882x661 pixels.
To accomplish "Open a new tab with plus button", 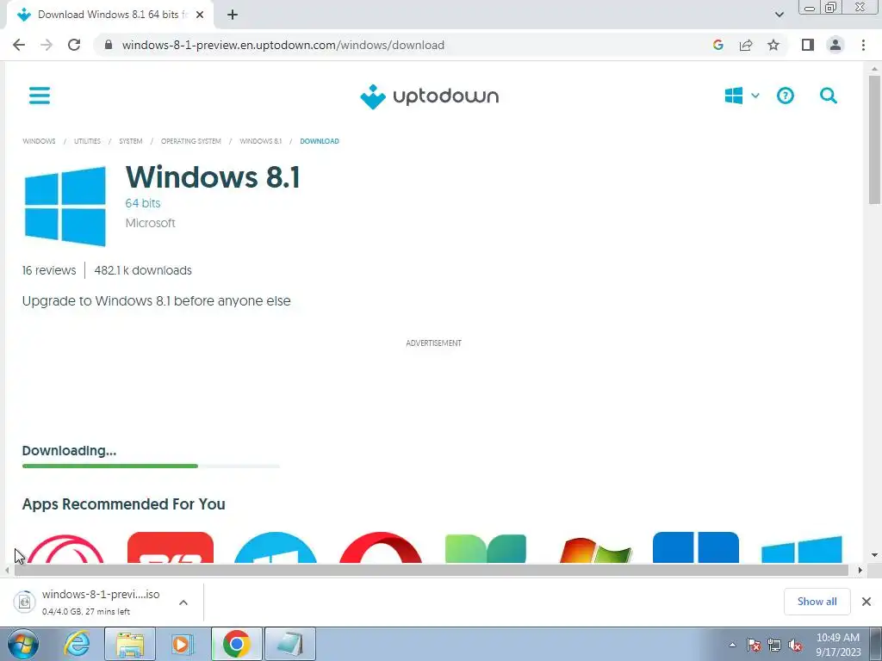I will pyautogui.click(x=233, y=15).
